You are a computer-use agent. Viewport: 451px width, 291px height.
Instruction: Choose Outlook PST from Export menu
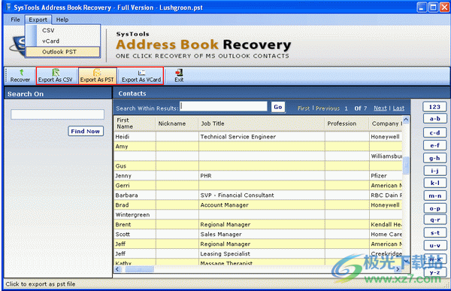(x=62, y=52)
